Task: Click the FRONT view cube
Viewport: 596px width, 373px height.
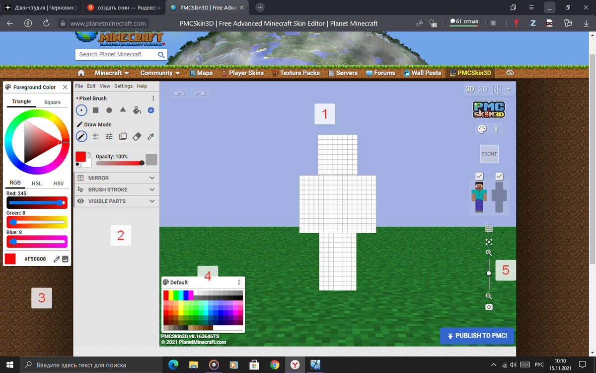Action: (x=489, y=154)
